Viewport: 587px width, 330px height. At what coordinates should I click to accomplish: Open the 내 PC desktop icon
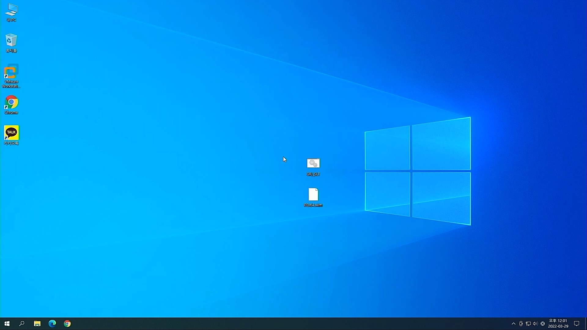pos(11,13)
